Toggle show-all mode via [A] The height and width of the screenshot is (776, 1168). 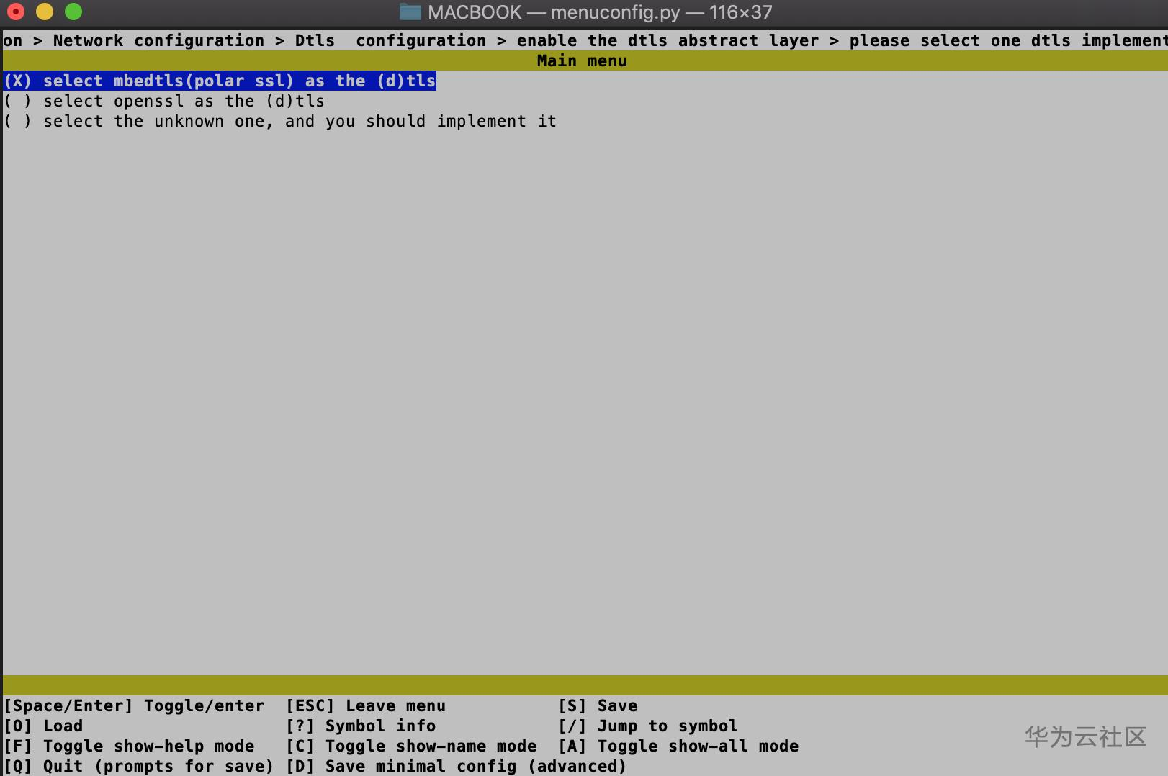click(x=677, y=746)
